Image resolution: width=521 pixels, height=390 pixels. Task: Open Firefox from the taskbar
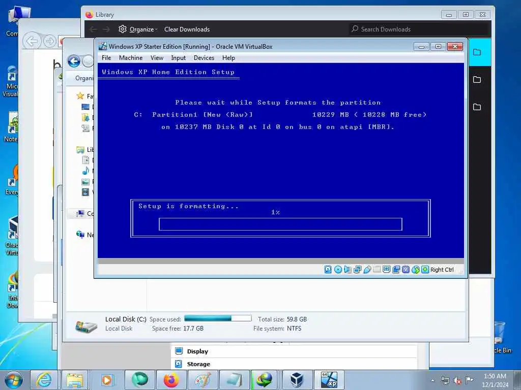pyautogui.click(x=171, y=380)
